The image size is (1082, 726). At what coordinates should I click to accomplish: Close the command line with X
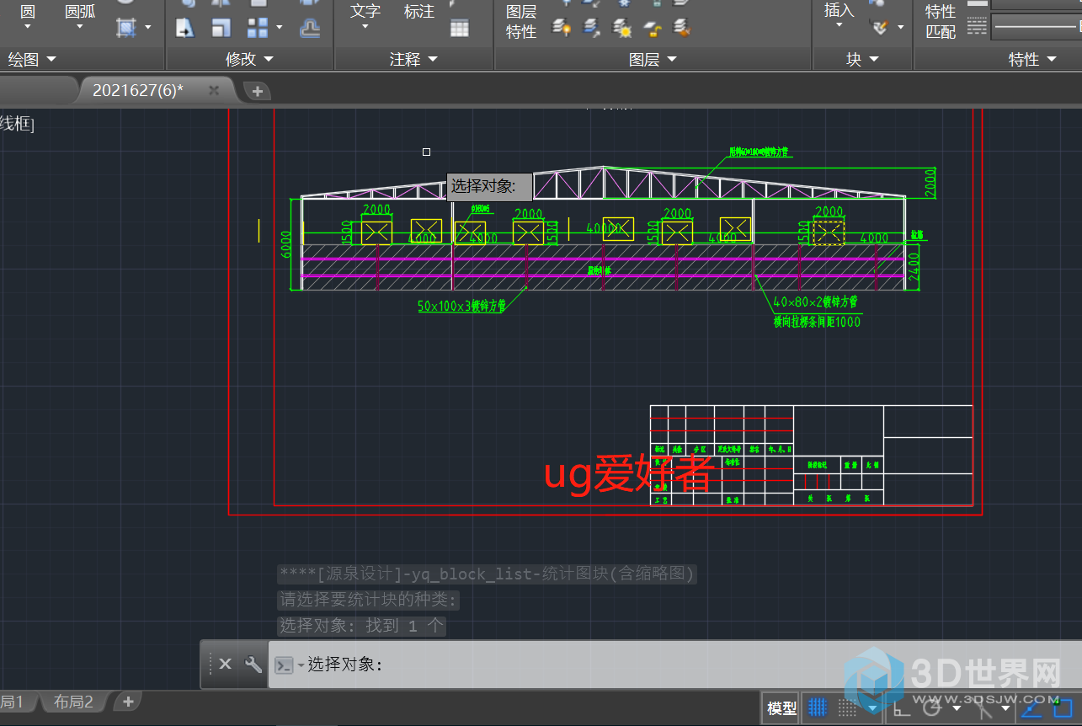tap(225, 664)
